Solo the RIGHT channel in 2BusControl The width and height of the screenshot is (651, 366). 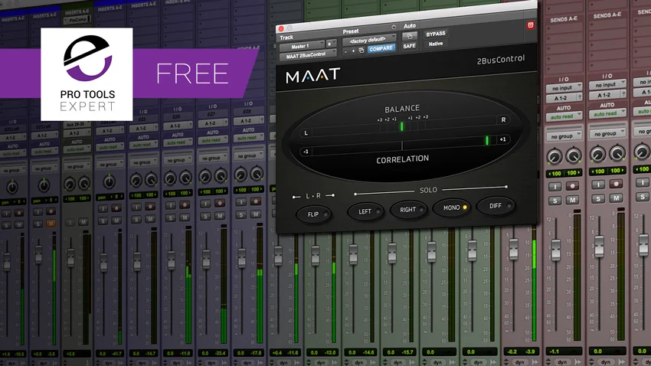click(409, 210)
